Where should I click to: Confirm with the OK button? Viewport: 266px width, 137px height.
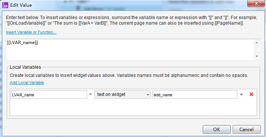pyautogui.click(x=217, y=130)
